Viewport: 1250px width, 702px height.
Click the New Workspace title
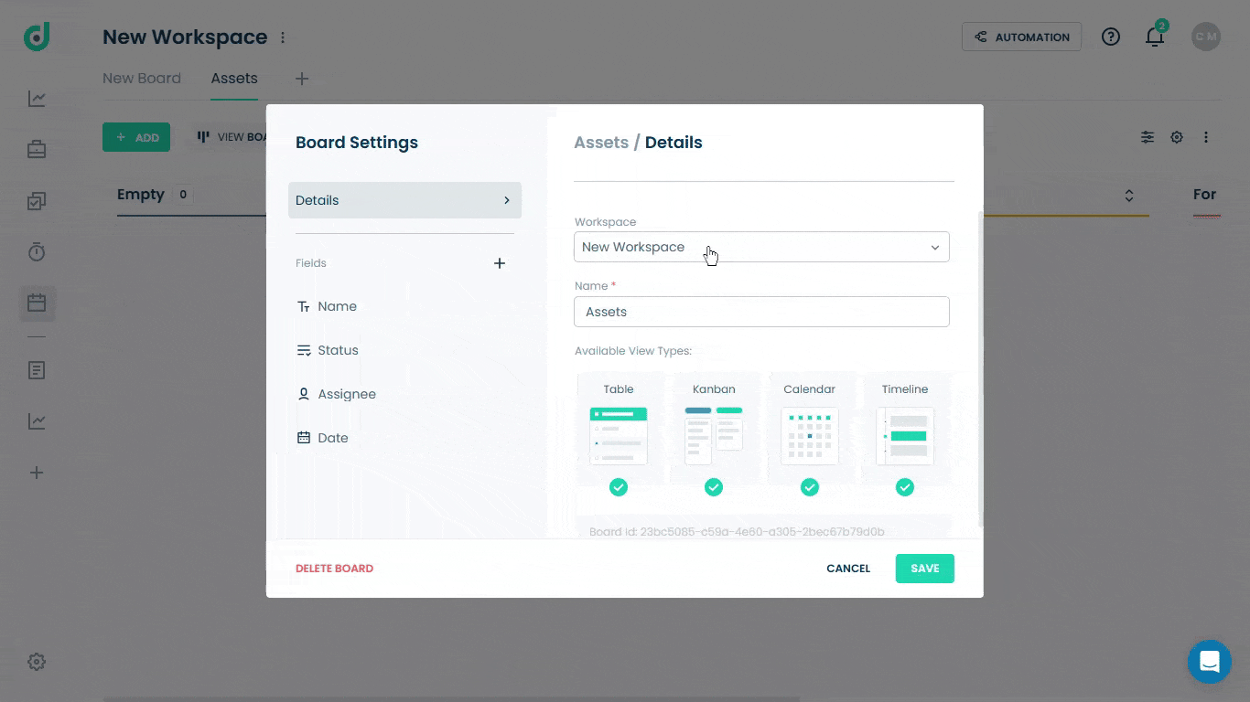point(185,37)
